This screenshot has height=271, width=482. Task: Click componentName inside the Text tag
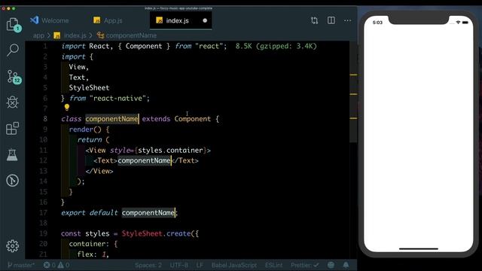[x=144, y=160]
